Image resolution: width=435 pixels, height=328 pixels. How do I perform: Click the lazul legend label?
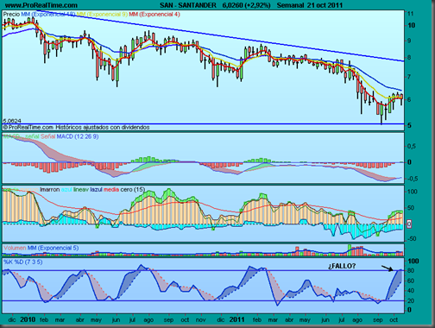pyautogui.click(x=96, y=190)
